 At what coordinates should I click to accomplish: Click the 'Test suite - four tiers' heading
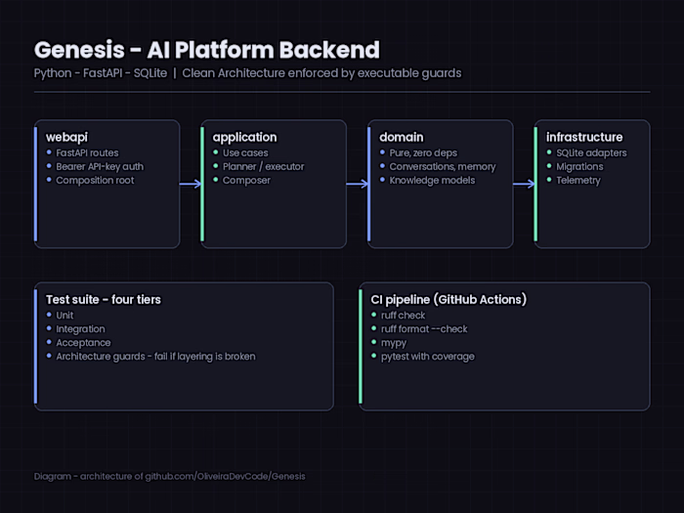coord(104,300)
